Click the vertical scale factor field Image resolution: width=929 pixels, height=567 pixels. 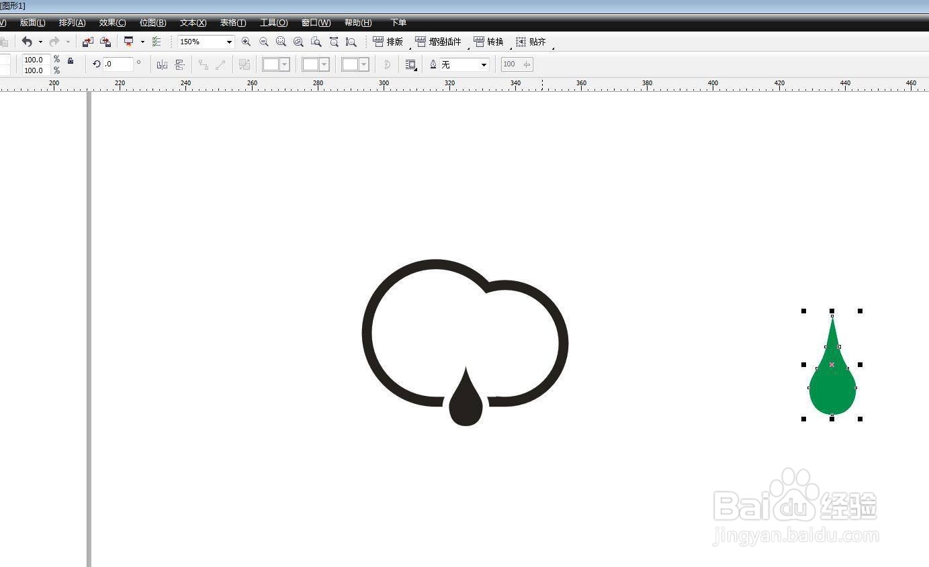pyautogui.click(x=36, y=70)
